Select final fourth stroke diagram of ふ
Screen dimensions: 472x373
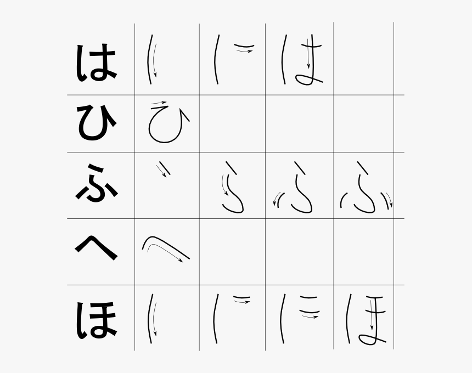tap(367, 187)
